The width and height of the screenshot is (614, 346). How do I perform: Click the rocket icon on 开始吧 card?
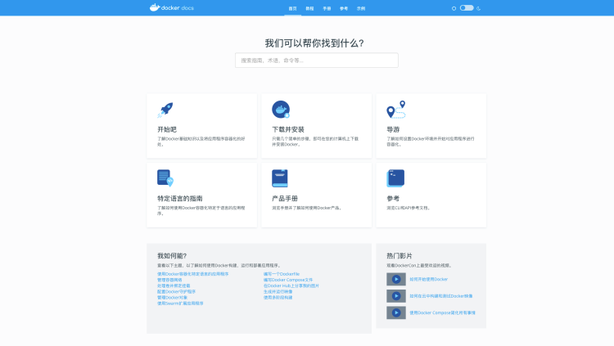[165, 110]
